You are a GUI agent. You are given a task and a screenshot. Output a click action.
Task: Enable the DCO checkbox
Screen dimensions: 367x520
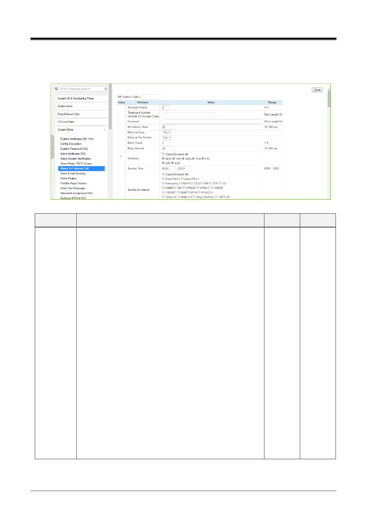[192, 183]
